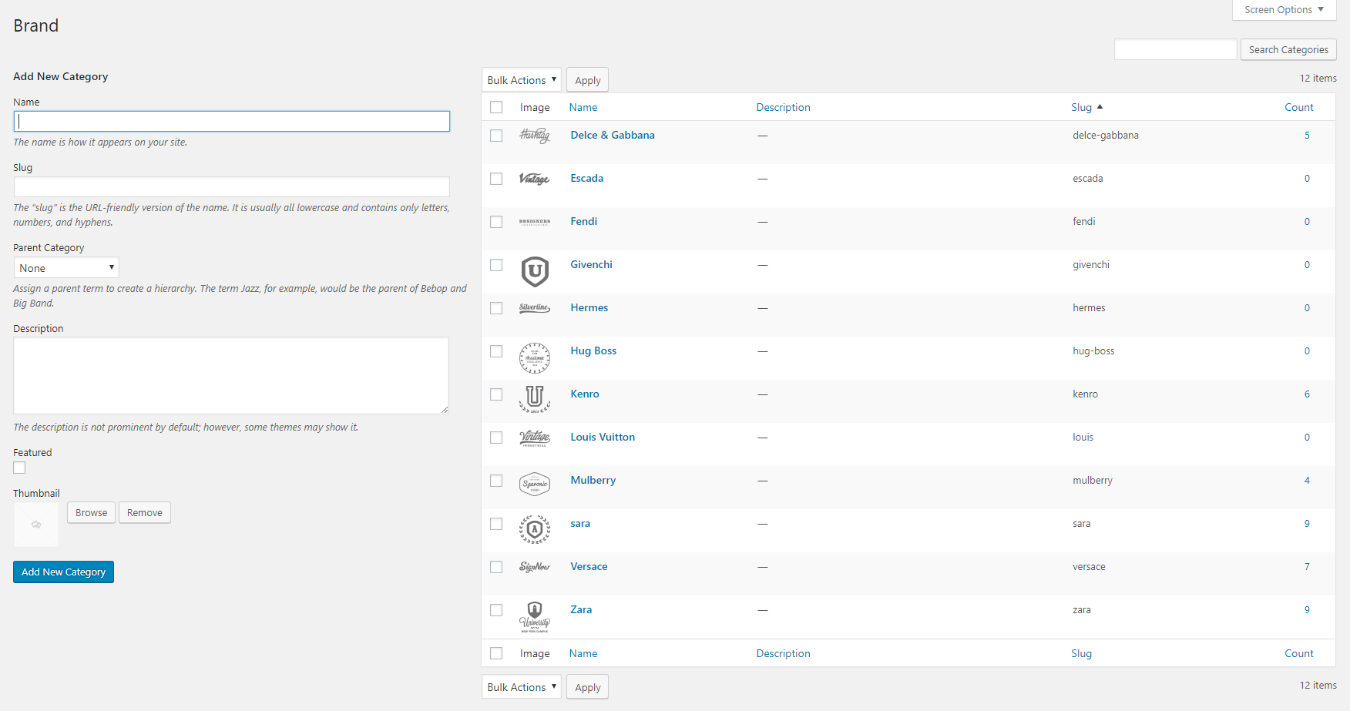
Task: Open the Louis Vuitton brand link
Action: click(x=603, y=437)
